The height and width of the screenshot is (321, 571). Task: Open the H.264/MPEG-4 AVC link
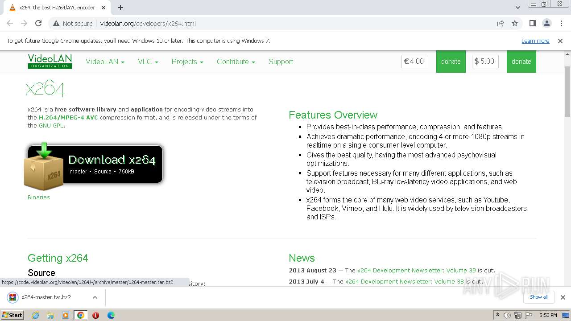tap(68, 117)
